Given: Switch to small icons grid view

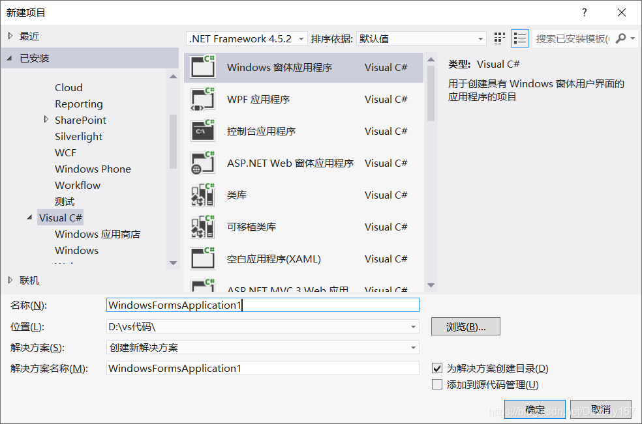Looking at the screenshot, I should [500, 38].
